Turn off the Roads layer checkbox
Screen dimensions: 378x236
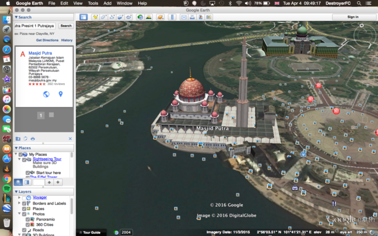pyautogui.click(x=24, y=230)
